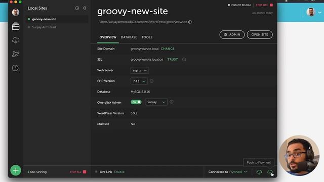Click the site path text
This screenshot has width=324, height=182.
point(143,22)
